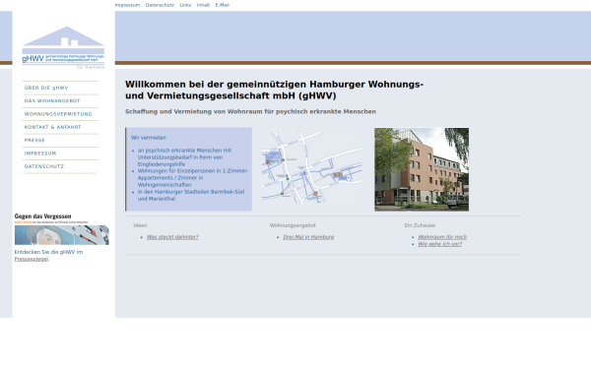This screenshot has width=591, height=369.
Task: Click the 'Schaffung und Vermietung von Wohnraum' subtitle
Action: (250, 111)
